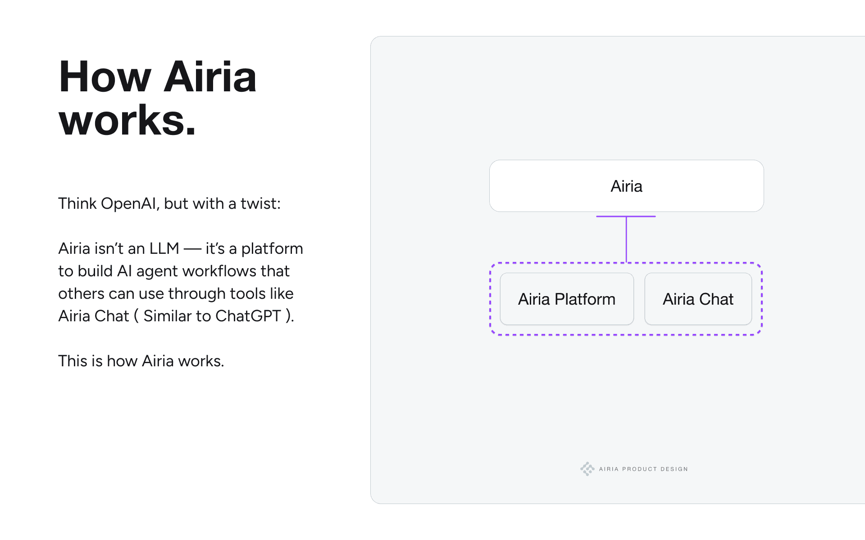Select the 'Airia Chat' diagram box
Viewport: 865px width, 540px height.
coord(698,299)
